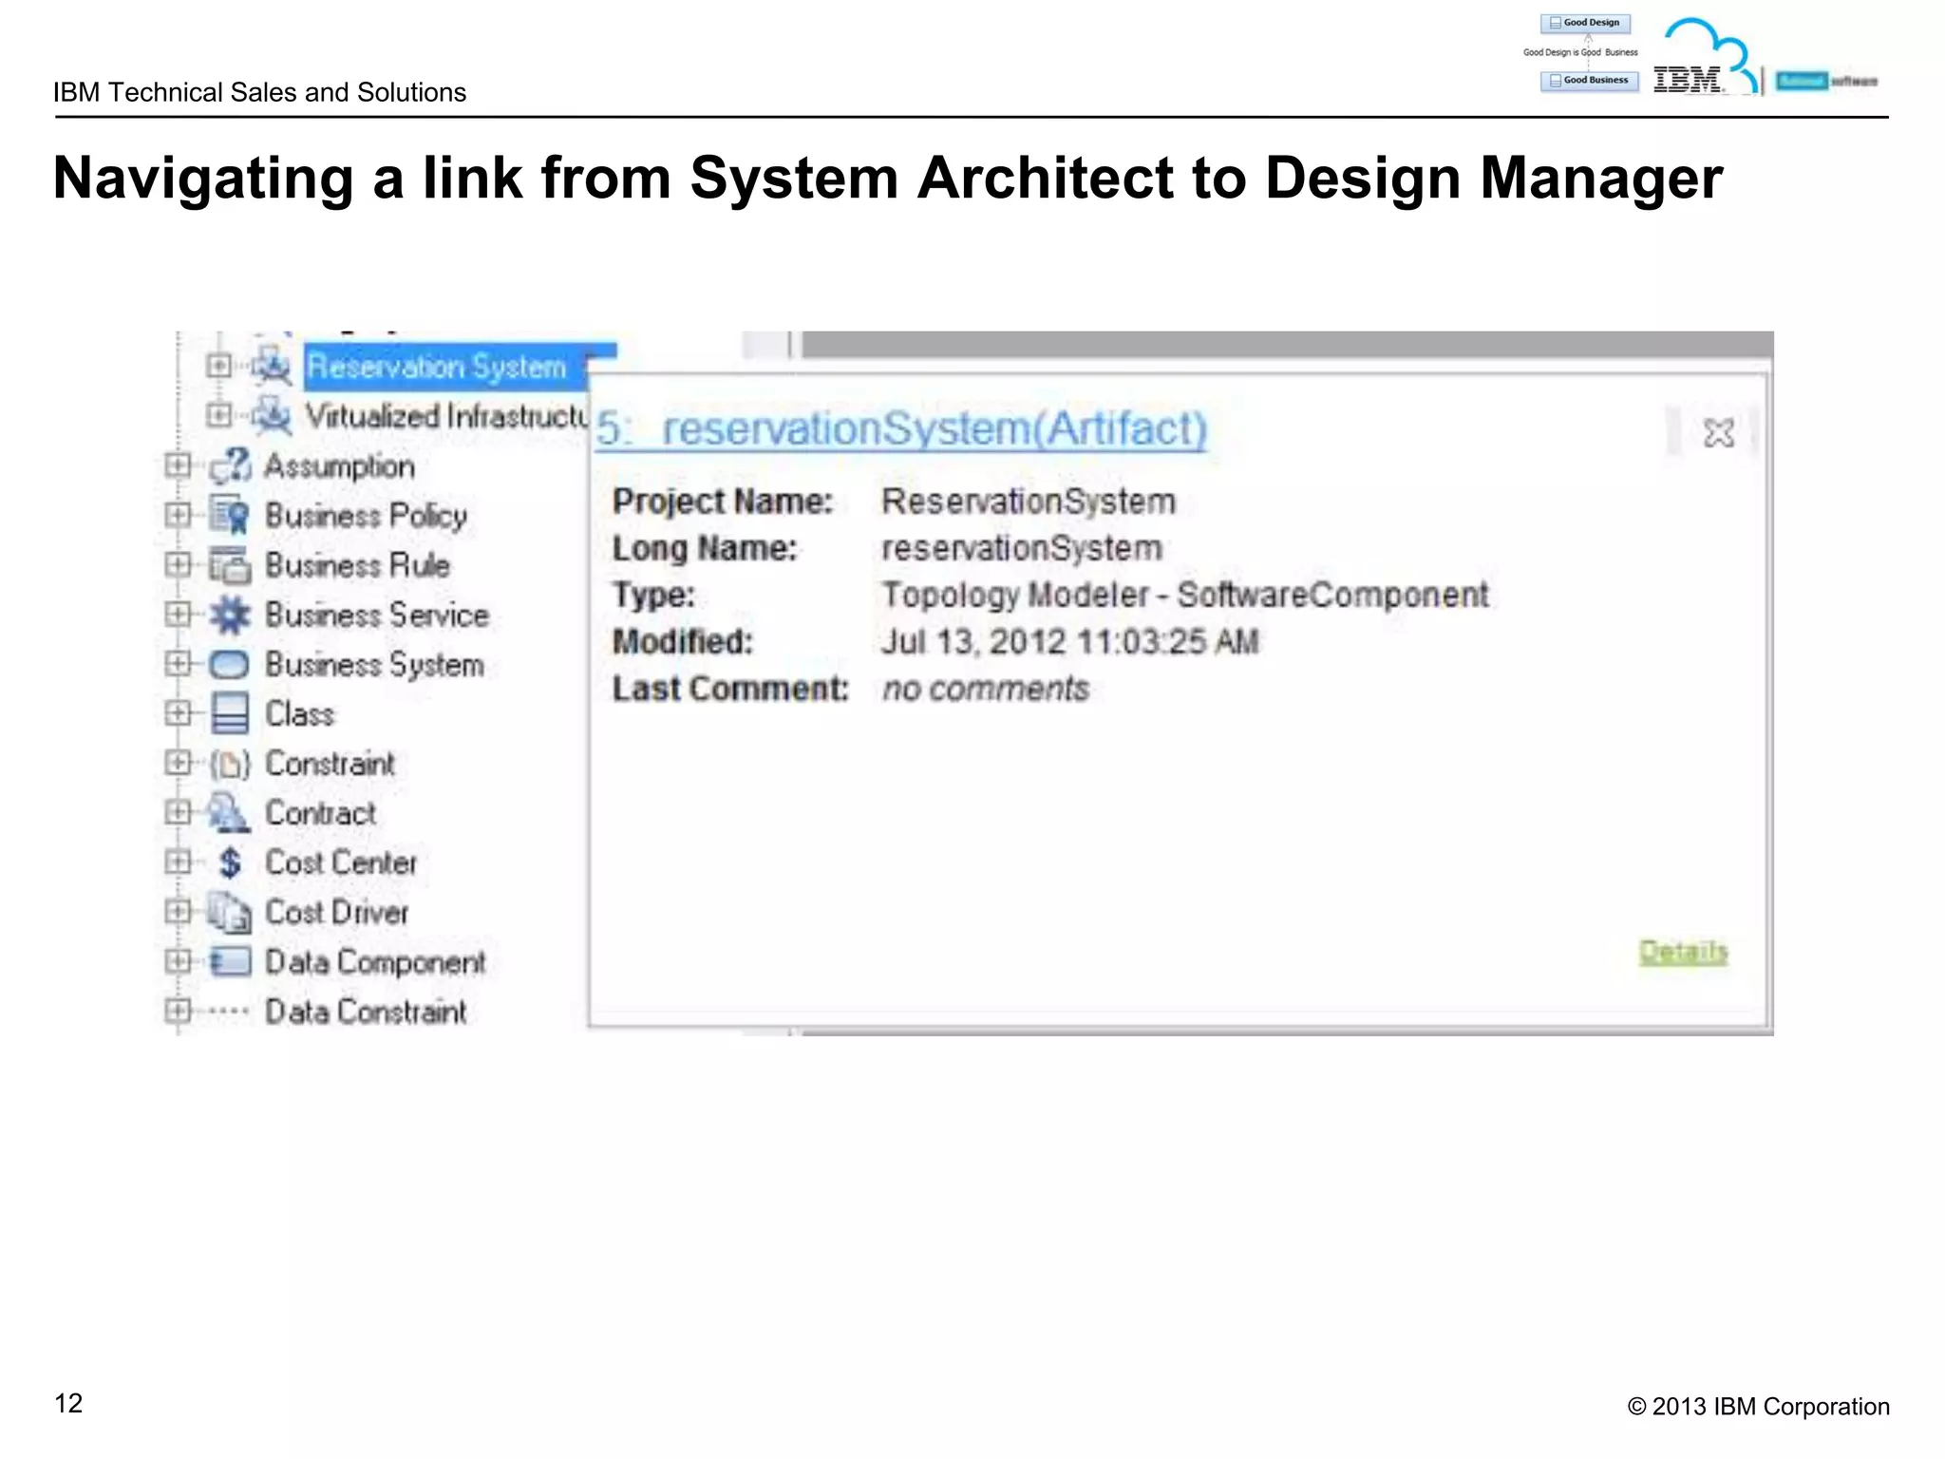Select the Business Service tree item

(377, 615)
